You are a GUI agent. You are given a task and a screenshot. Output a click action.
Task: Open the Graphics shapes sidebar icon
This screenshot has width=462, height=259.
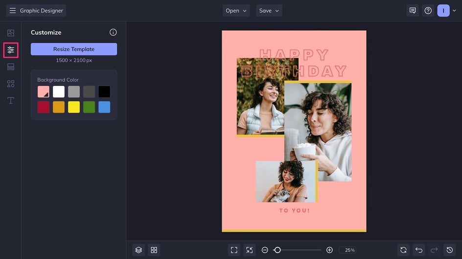(x=11, y=84)
